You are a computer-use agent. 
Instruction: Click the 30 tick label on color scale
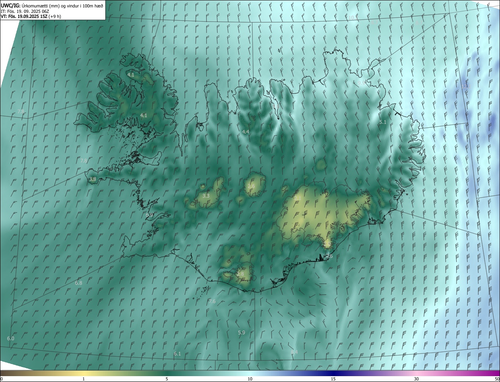[416, 379]
